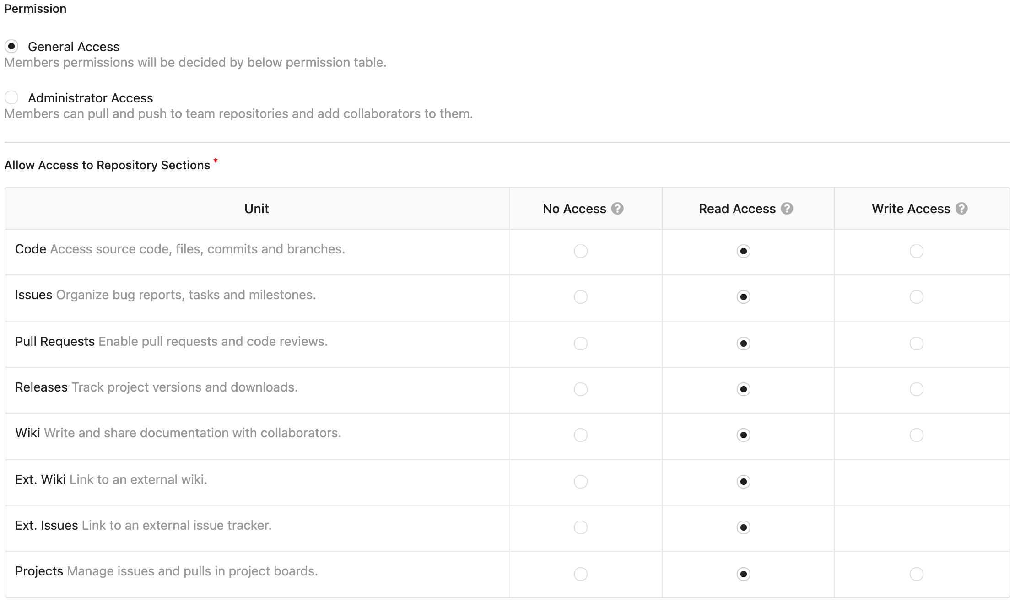Set Projects to Write Access
Viewport: 1015px width, 602px height.
coord(917,574)
